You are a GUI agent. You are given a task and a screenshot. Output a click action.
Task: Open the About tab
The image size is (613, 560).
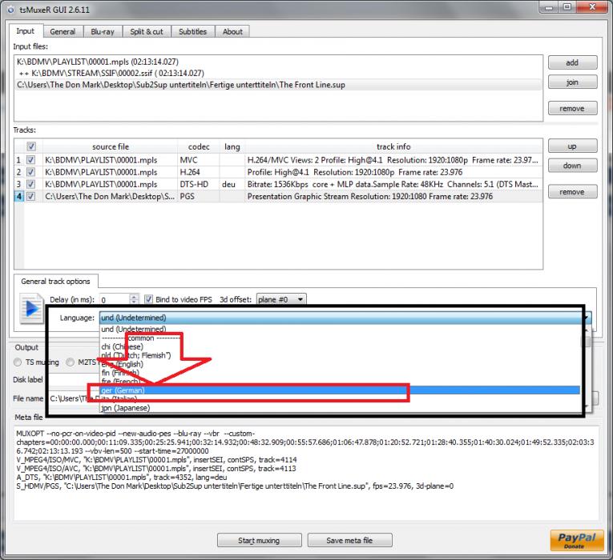232,32
